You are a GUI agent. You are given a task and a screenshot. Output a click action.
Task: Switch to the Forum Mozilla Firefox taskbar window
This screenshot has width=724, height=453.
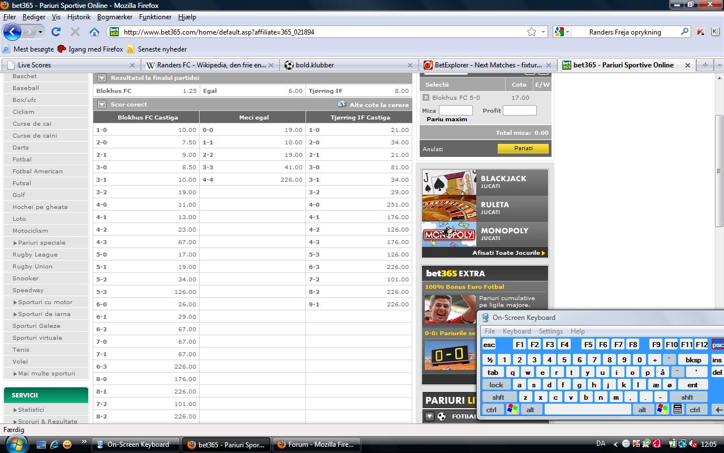[x=316, y=445]
